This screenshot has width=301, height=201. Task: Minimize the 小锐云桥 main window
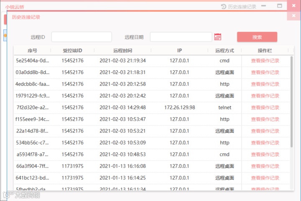click(x=263, y=6)
